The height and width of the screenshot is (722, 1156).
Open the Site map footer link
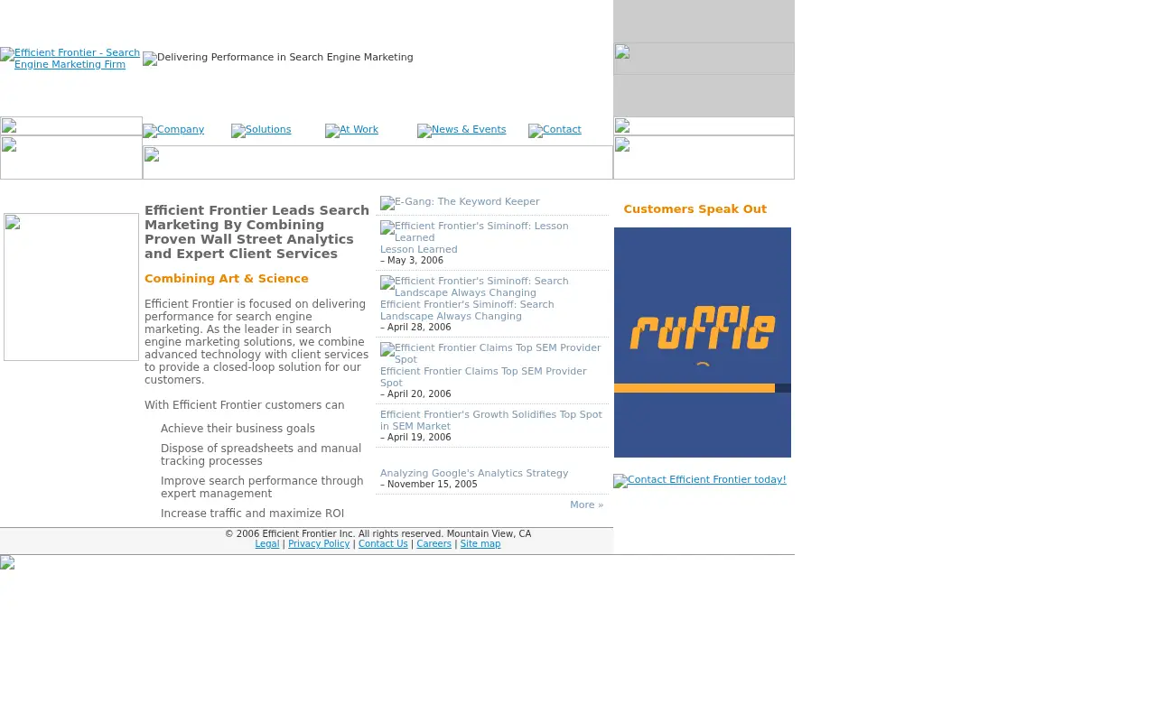(480, 544)
